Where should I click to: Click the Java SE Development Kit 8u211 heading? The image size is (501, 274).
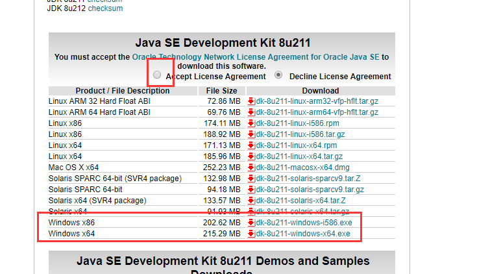click(x=223, y=43)
